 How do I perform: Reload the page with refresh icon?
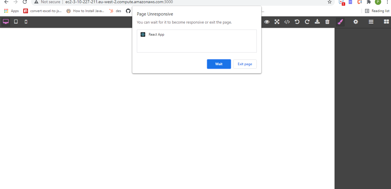click(25, 2)
